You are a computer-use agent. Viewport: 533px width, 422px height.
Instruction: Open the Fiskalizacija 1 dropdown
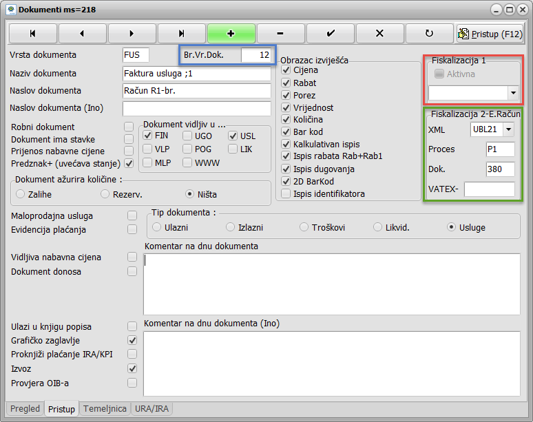[x=513, y=92]
